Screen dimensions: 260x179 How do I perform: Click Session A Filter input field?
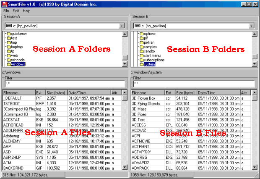point(65,84)
